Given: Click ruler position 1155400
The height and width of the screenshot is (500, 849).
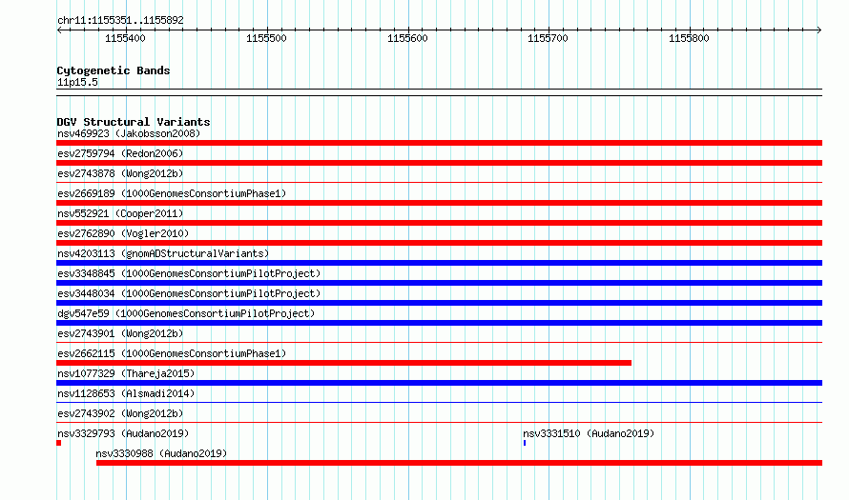Looking at the screenshot, I should [126, 38].
